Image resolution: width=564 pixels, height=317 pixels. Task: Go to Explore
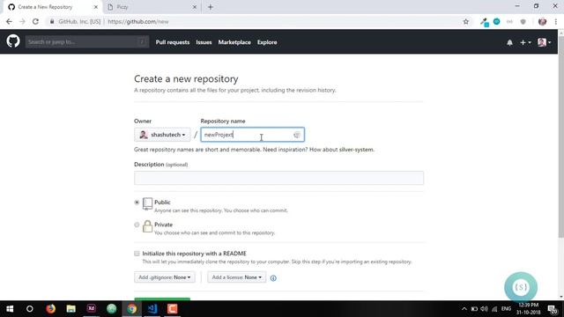tap(267, 42)
